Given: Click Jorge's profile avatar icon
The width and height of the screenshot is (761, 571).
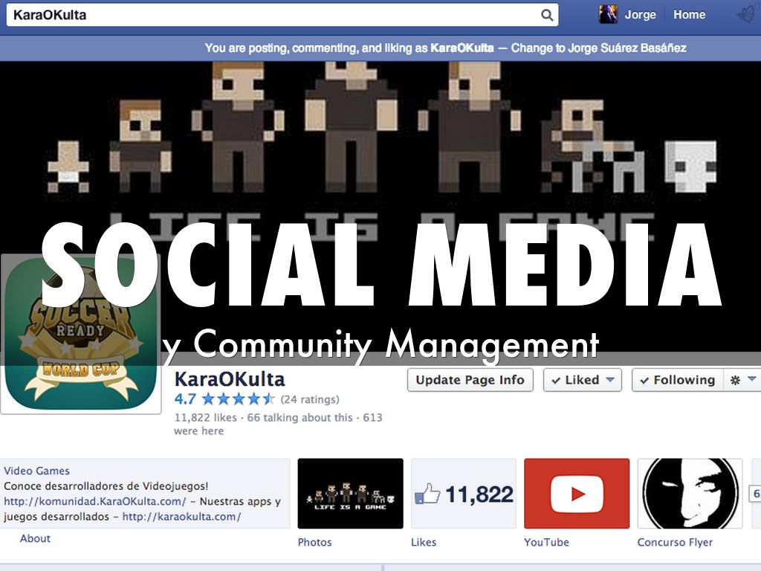Looking at the screenshot, I should tap(608, 14).
